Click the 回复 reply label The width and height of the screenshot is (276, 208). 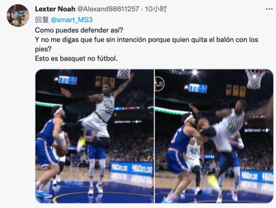[x=42, y=20]
